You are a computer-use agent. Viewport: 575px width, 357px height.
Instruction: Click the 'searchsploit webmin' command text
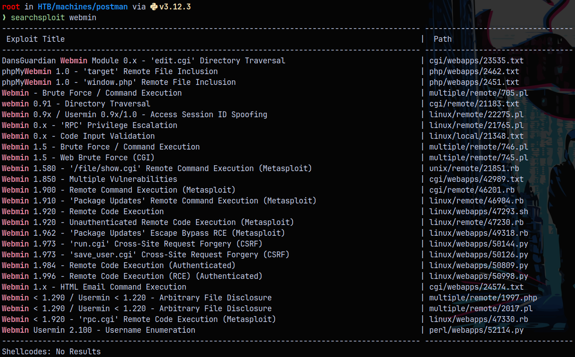[54, 18]
